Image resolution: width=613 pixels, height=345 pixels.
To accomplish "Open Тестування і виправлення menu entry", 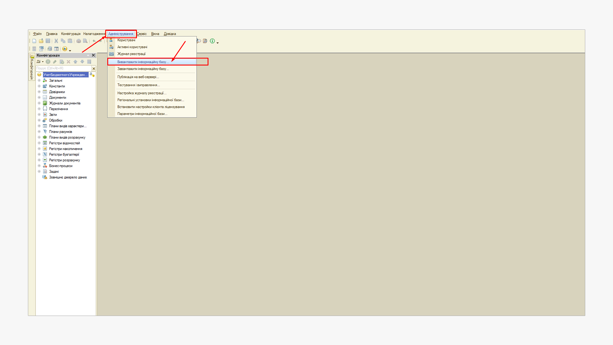I will click(x=138, y=85).
